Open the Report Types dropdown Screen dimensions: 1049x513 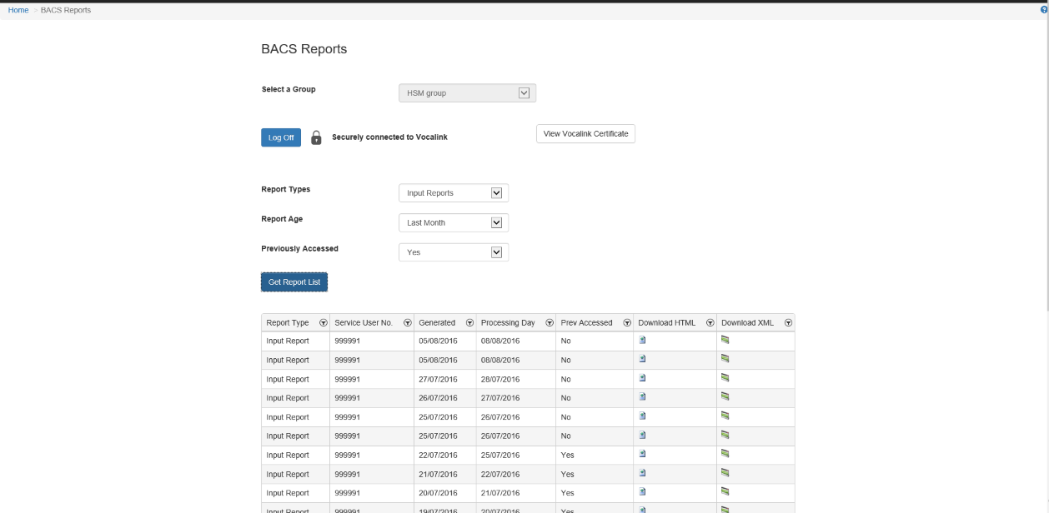497,192
